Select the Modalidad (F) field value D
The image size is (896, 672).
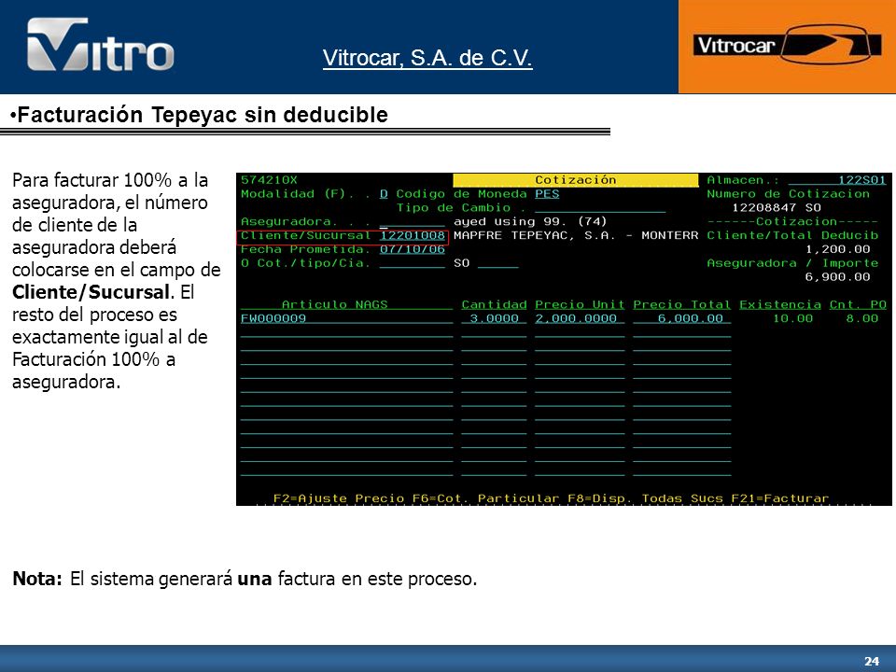(x=384, y=194)
